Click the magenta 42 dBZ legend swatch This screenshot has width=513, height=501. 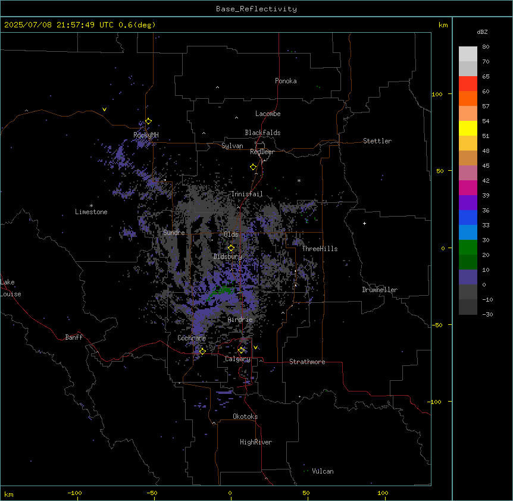[x=468, y=187]
